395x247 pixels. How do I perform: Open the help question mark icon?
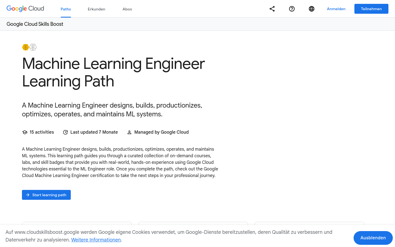pyautogui.click(x=292, y=9)
